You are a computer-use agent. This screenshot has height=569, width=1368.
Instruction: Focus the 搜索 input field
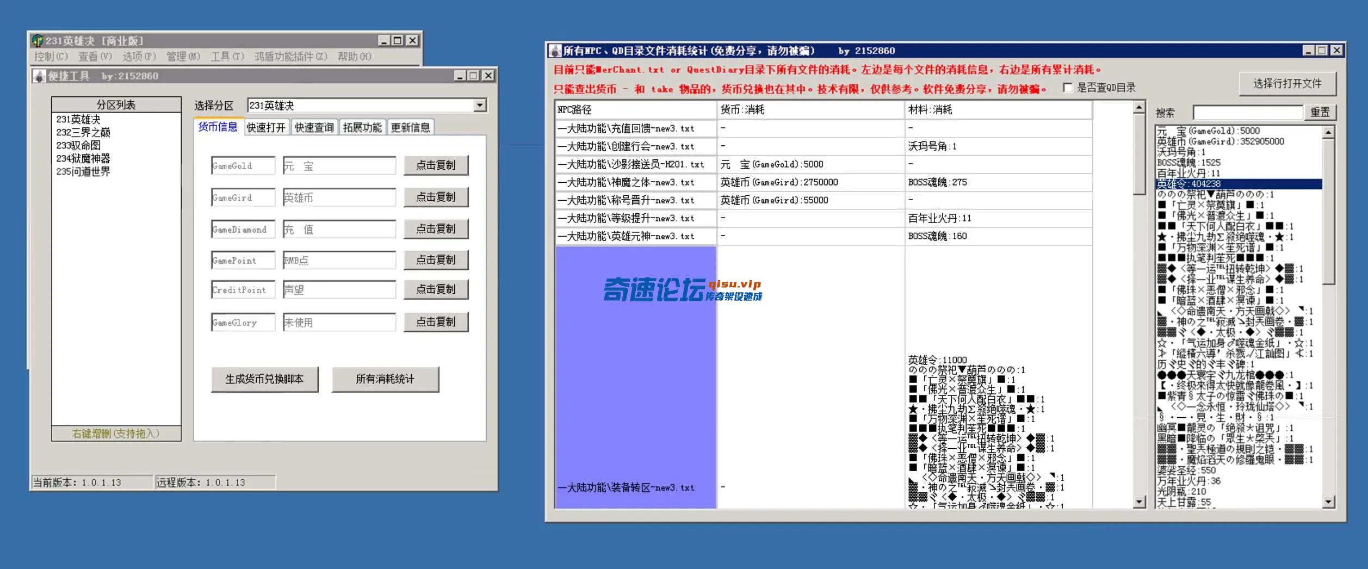(x=1248, y=113)
